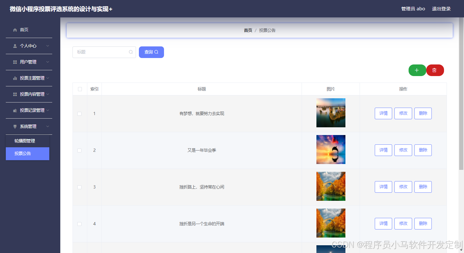Screen dimensions: 464x253
Task: Click 删除 for 挫折路上，坚持常在心间
Action: pyautogui.click(x=423, y=187)
